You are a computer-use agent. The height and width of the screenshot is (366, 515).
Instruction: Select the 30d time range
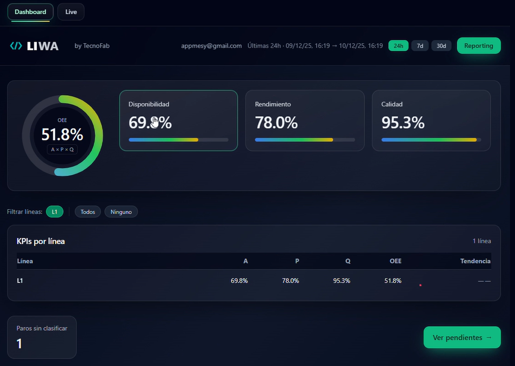441,45
